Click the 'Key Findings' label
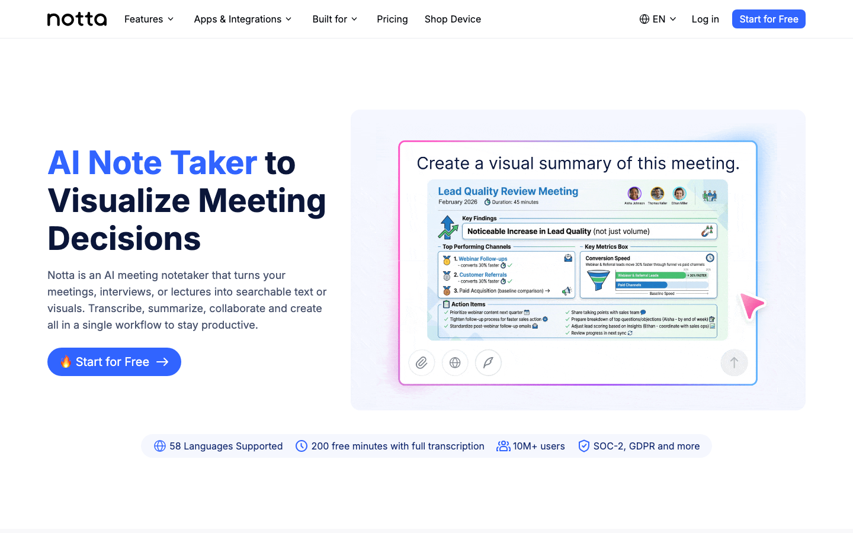This screenshot has height=533, width=853. tap(479, 219)
